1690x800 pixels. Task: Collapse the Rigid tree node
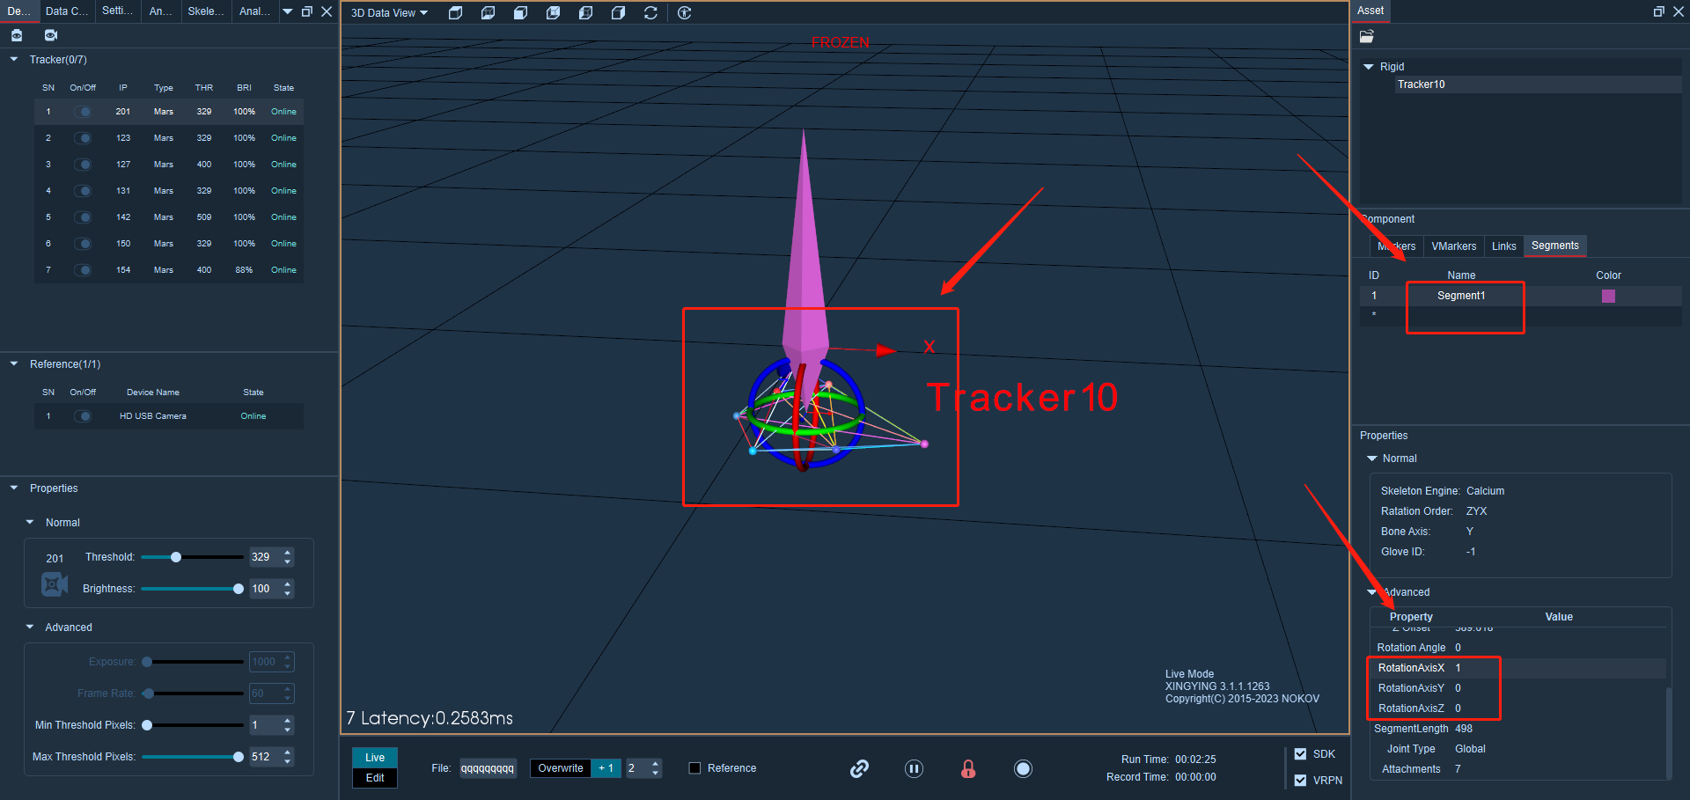click(x=1368, y=67)
